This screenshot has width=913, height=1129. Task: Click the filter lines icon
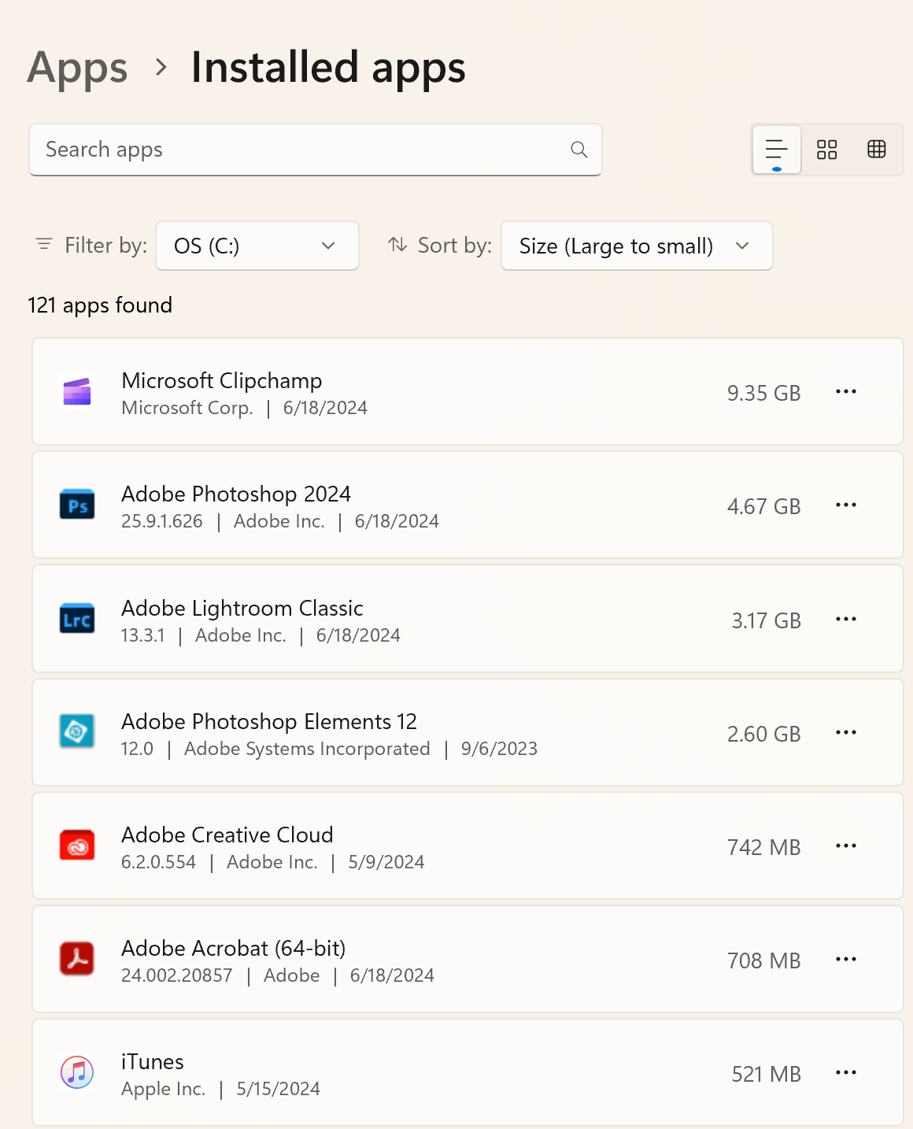pyautogui.click(x=44, y=245)
